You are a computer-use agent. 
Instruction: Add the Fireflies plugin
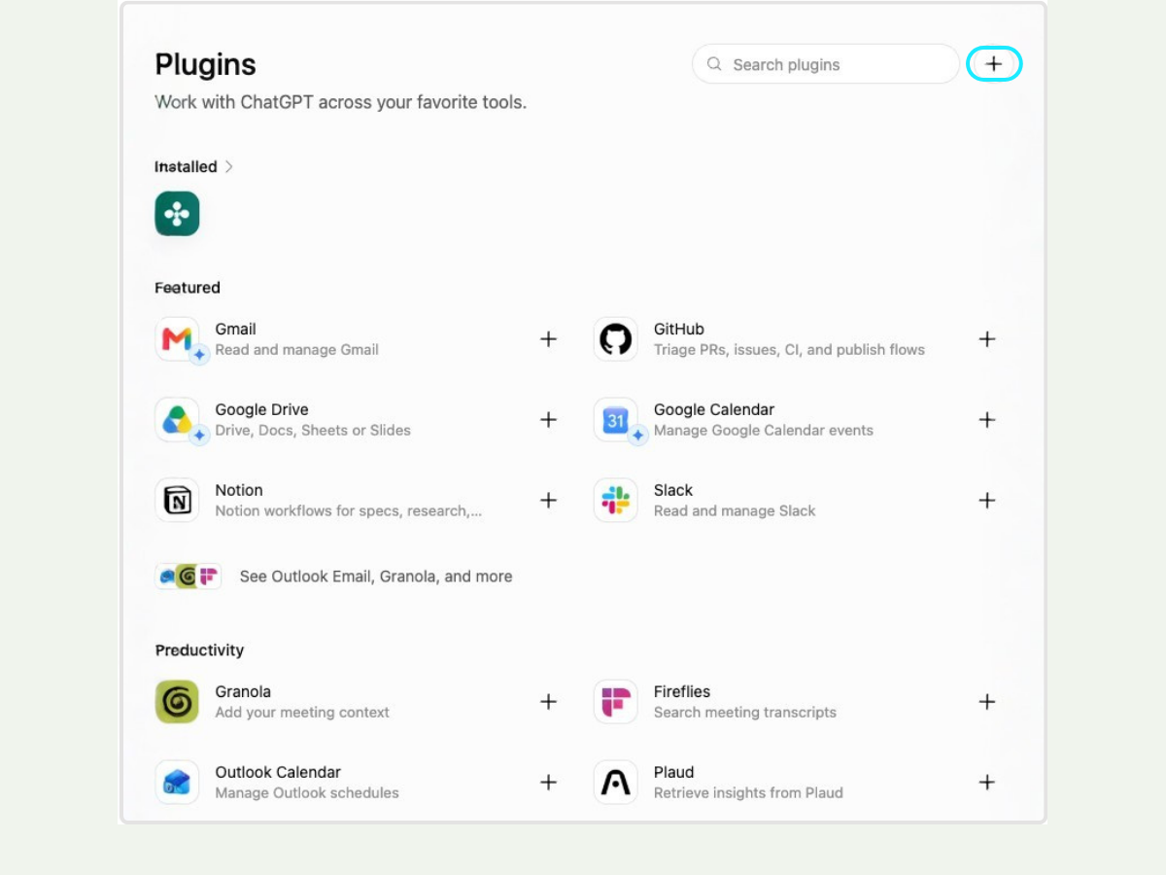(x=987, y=702)
